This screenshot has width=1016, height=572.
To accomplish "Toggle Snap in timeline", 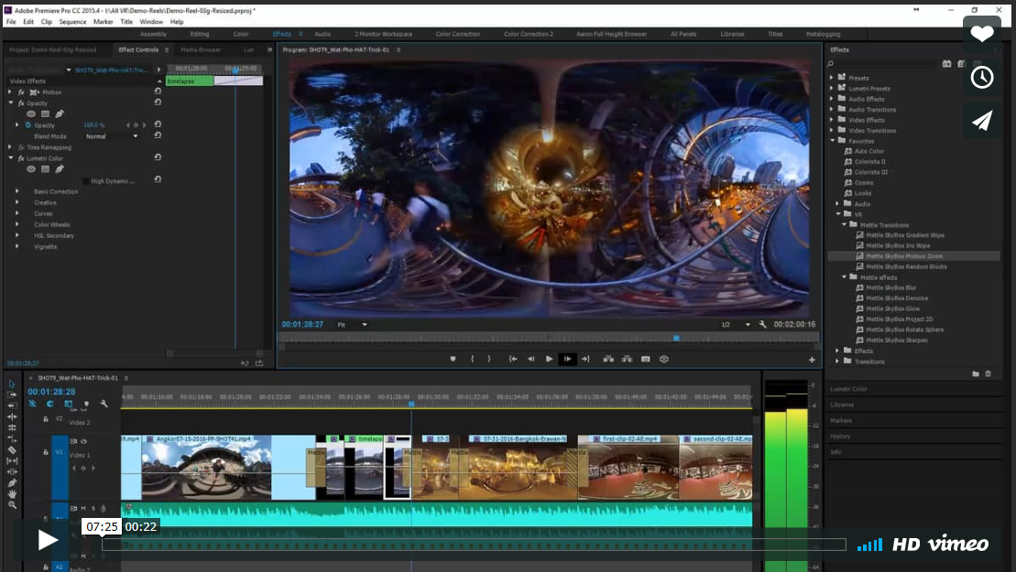I will pyautogui.click(x=49, y=404).
